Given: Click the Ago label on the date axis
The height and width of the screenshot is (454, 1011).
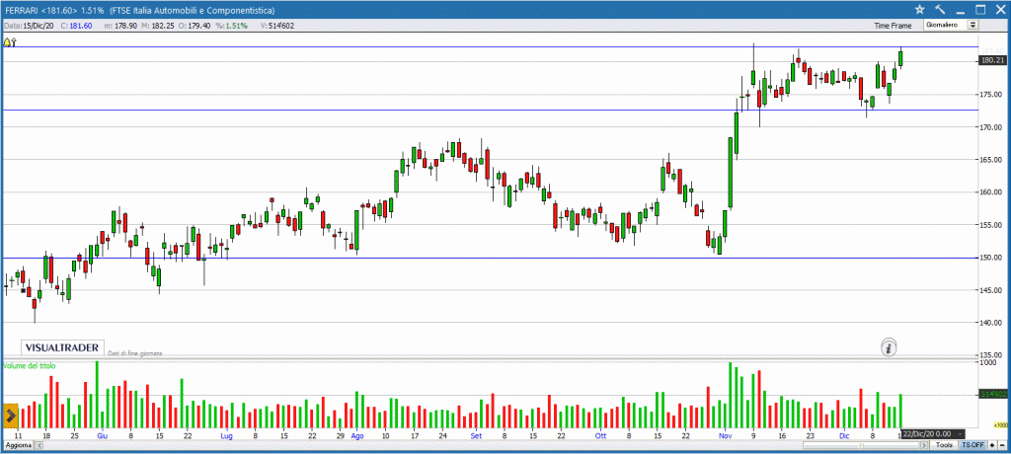Looking at the screenshot, I should [357, 436].
